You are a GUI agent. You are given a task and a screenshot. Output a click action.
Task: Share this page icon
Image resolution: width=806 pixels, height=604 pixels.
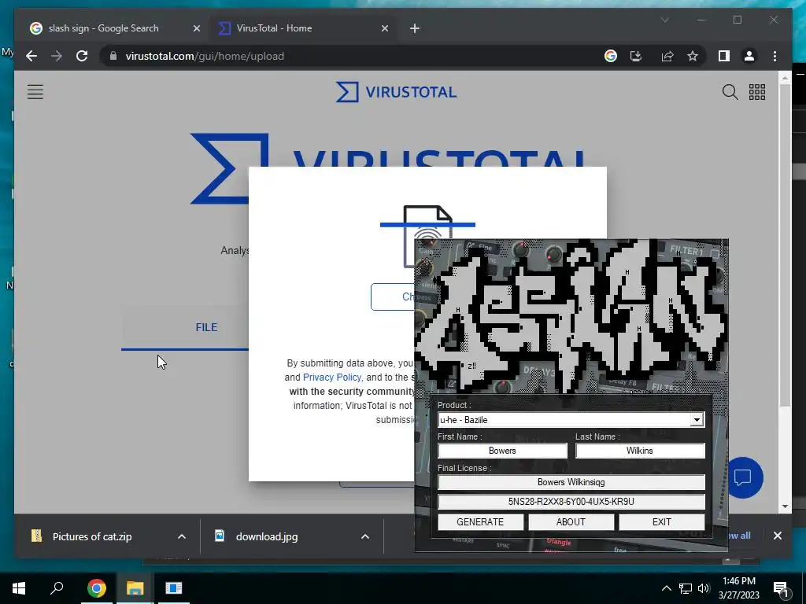click(x=667, y=56)
